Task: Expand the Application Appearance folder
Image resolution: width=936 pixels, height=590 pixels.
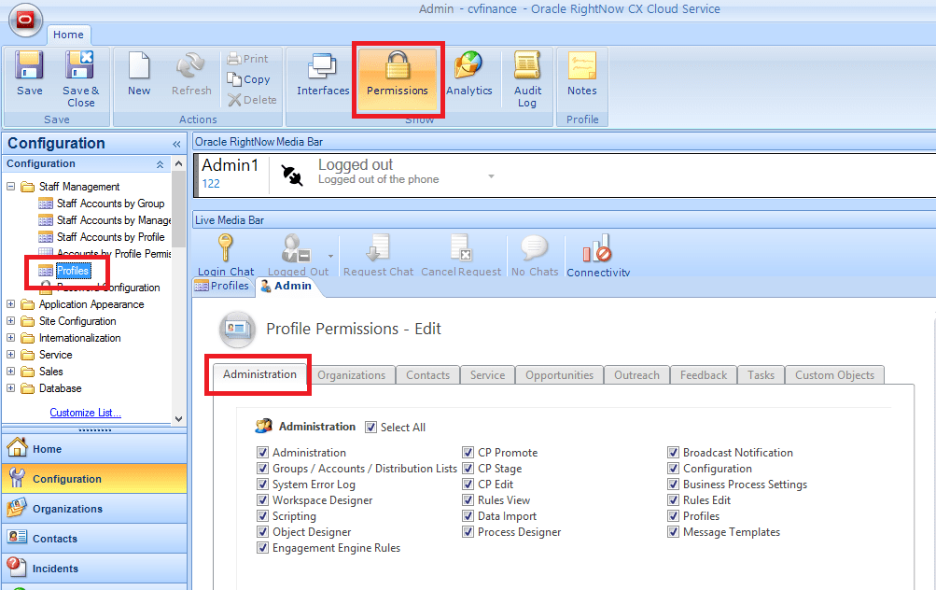Action: click(x=11, y=304)
